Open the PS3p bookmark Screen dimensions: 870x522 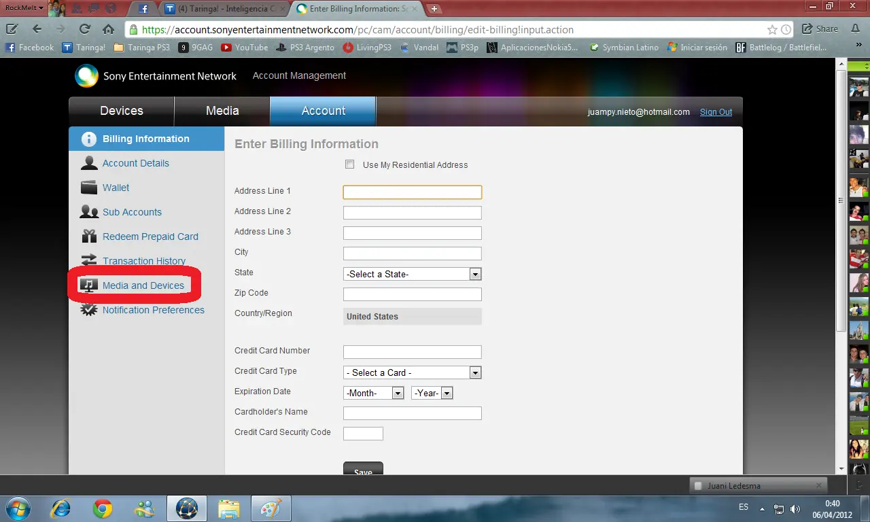coord(463,48)
